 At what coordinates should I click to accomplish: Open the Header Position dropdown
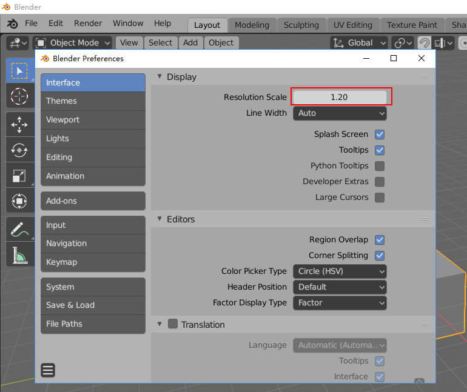click(340, 287)
